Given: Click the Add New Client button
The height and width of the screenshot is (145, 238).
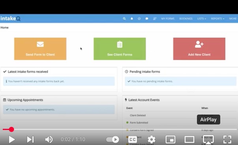Looking at the screenshot, I should (x=199, y=49).
